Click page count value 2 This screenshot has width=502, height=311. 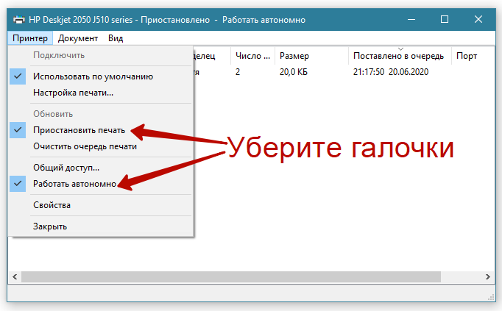click(x=238, y=72)
